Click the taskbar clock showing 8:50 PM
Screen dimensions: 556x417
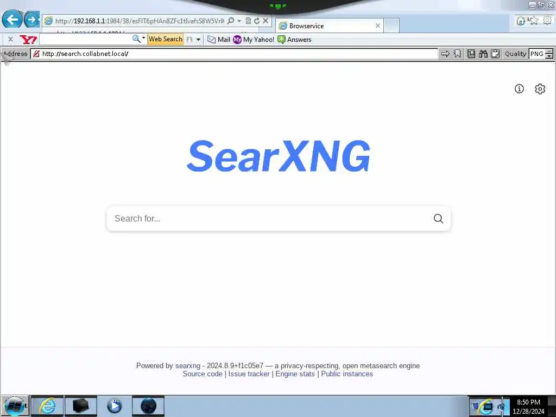tap(528, 407)
